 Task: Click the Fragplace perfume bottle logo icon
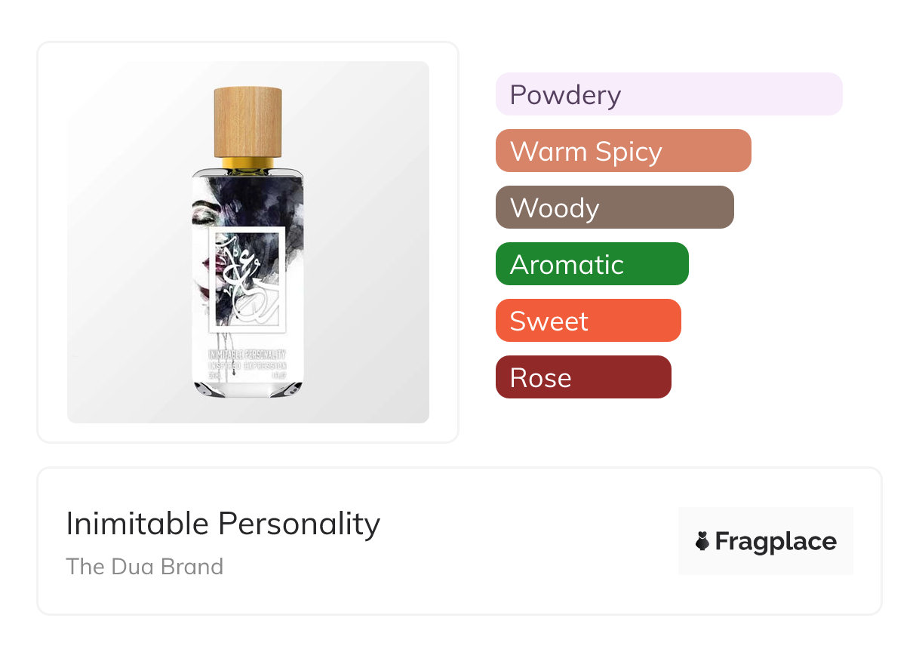click(x=703, y=541)
